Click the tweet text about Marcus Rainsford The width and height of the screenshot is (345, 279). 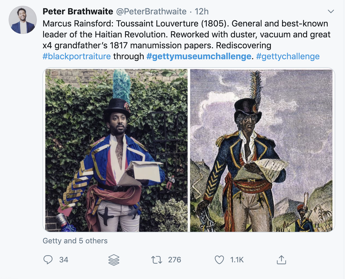(x=184, y=35)
